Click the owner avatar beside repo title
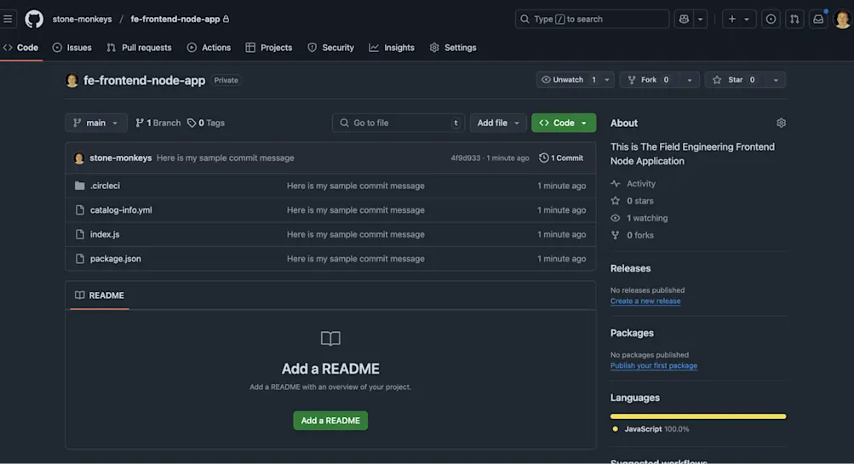854x464 pixels. click(x=72, y=80)
